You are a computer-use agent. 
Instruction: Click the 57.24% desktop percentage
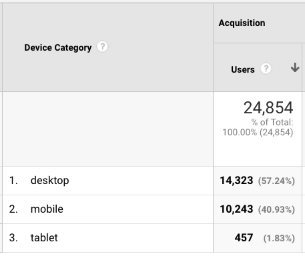[x=276, y=181]
